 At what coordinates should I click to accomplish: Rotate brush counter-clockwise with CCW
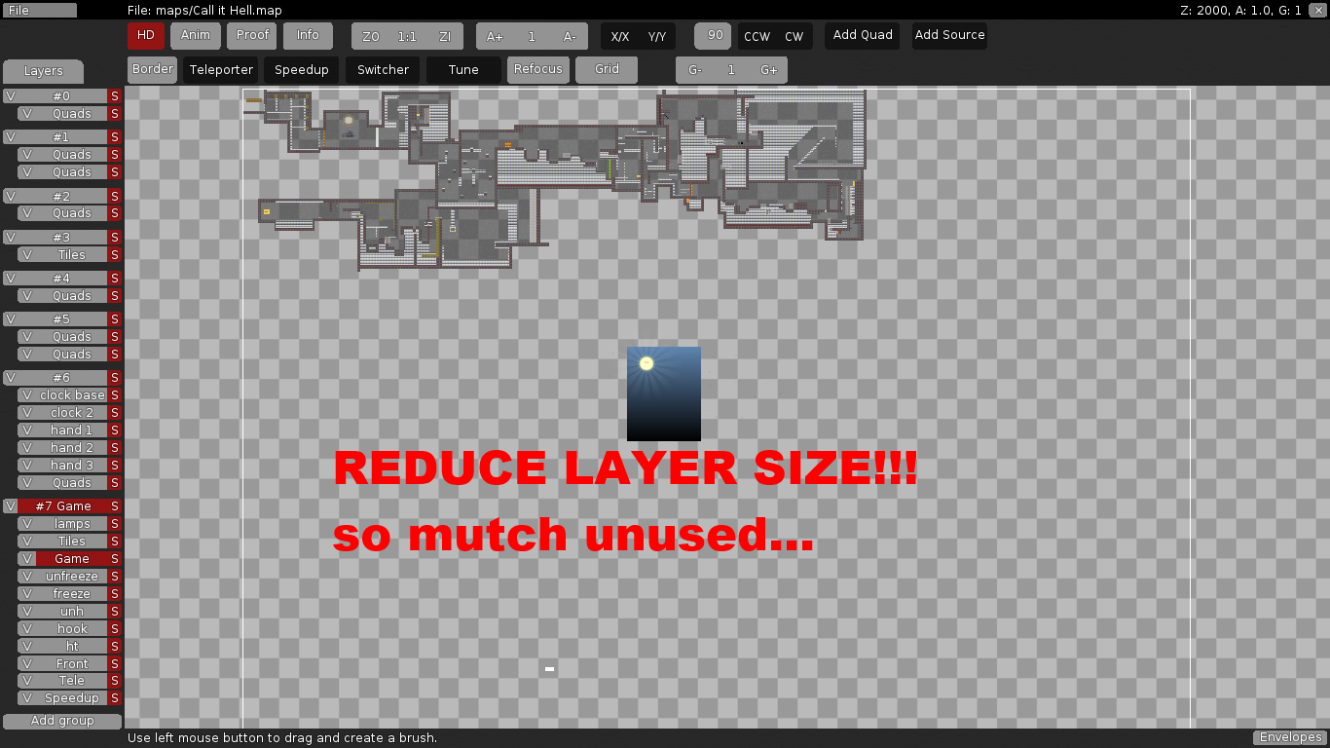[x=757, y=36]
